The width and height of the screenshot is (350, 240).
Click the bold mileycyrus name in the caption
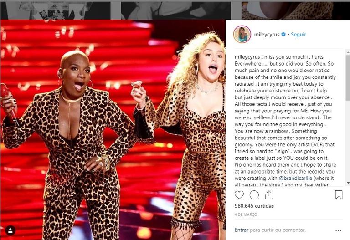(247, 57)
